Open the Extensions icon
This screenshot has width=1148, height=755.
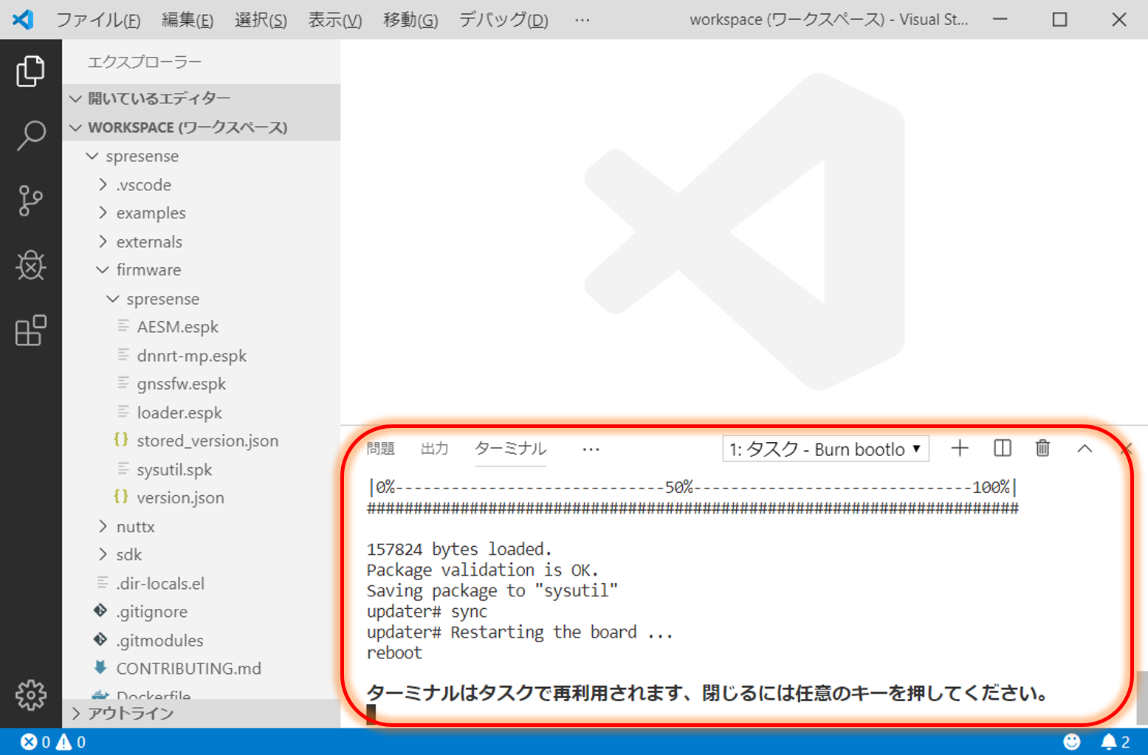tap(30, 331)
